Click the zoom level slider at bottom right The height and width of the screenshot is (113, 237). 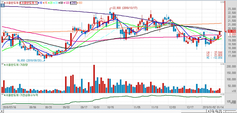[x=230, y=110]
